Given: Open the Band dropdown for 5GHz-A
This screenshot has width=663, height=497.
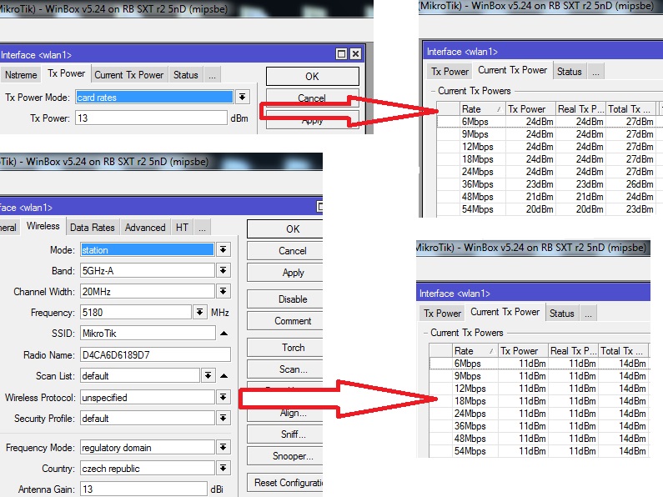Looking at the screenshot, I should pyautogui.click(x=224, y=270).
